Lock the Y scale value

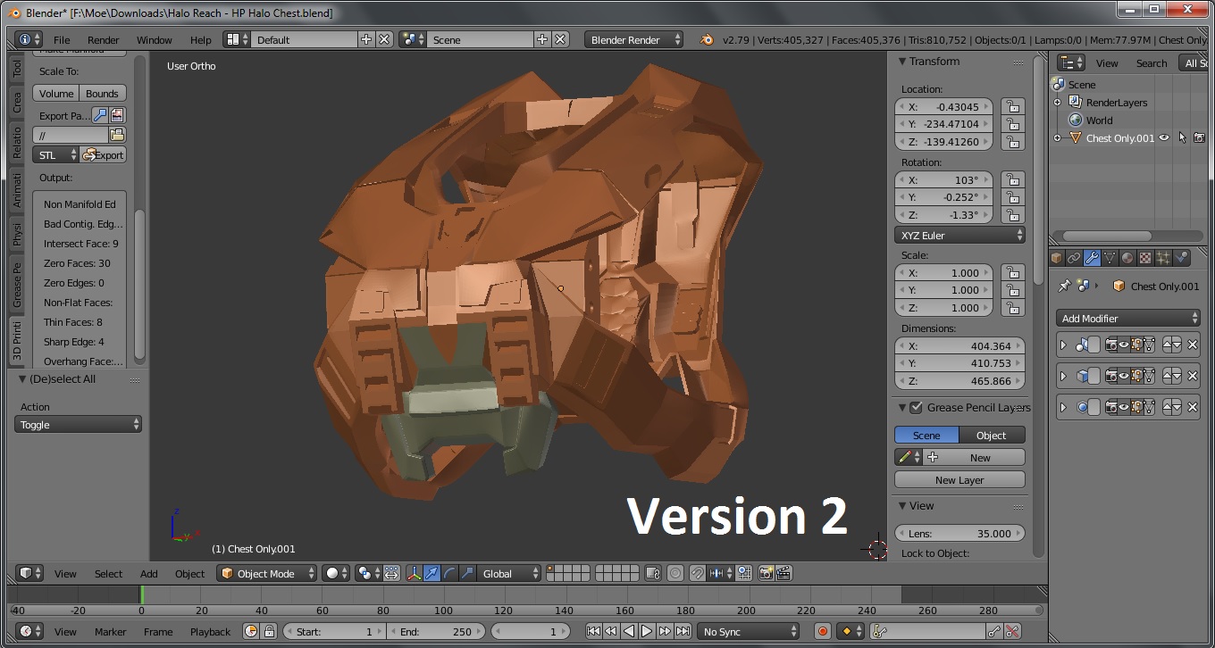tap(1012, 290)
